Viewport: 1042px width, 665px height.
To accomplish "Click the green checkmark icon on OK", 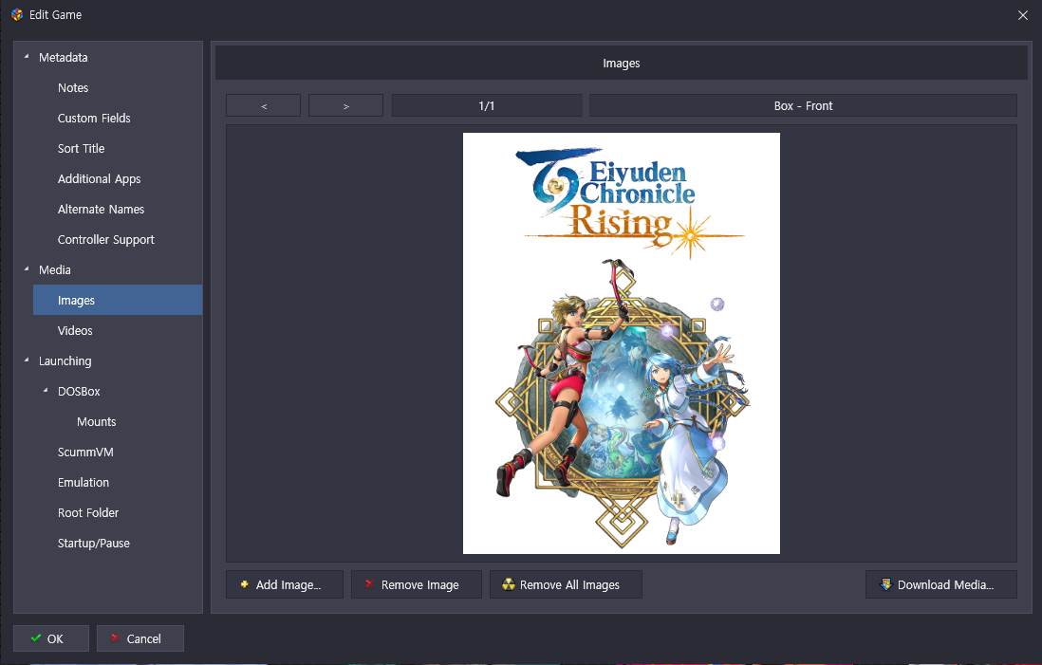I will pos(36,638).
